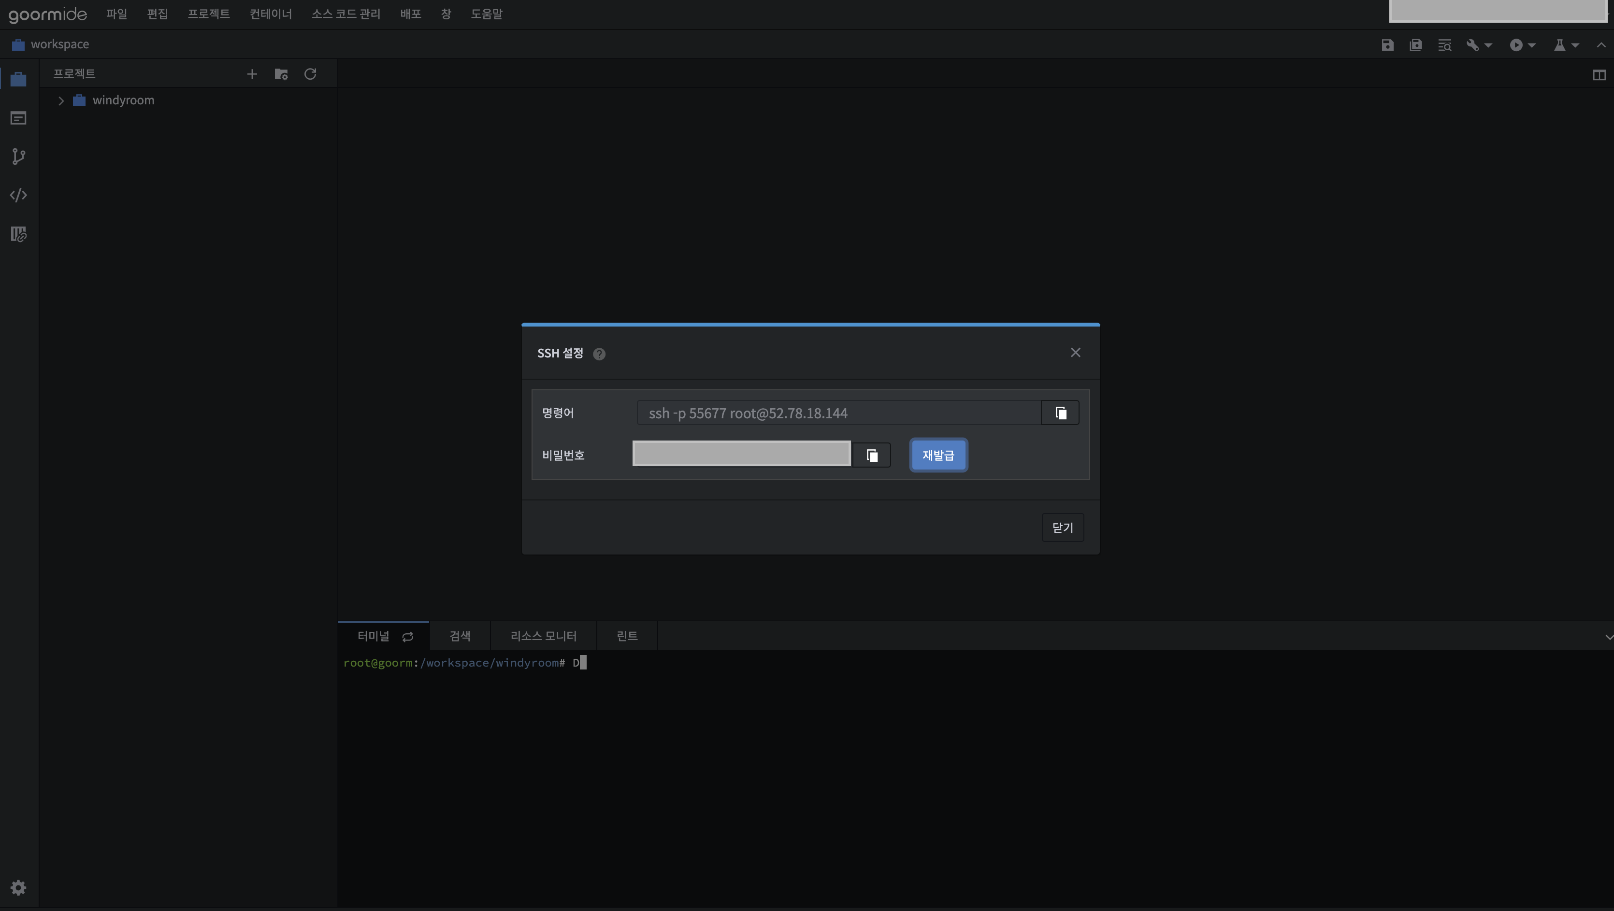Screen dimensions: 1614x911
Task: Click the goormide logo
Action: click(48, 14)
